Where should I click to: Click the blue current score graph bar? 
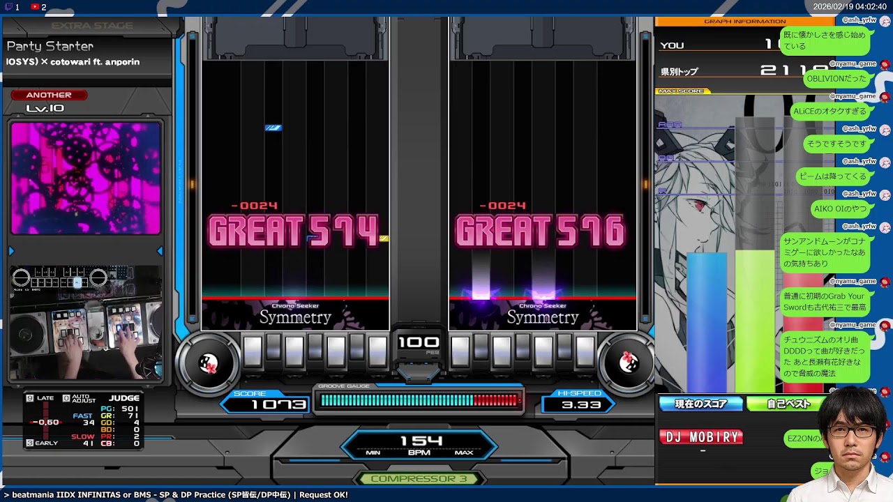click(707, 322)
